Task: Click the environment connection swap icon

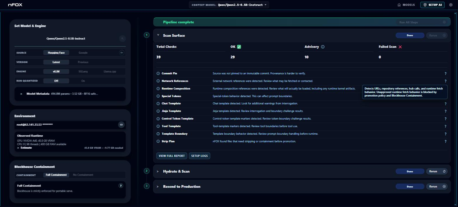Action: click(x=121, y=125)
